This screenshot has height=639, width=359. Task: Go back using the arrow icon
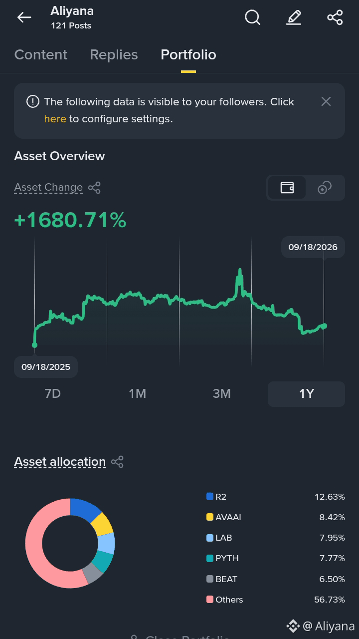click(x=24, y=17)
